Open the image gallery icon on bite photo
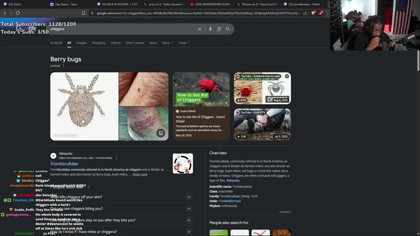The height and width of the screenshot is (236, 420). click(x=161, y=133)
